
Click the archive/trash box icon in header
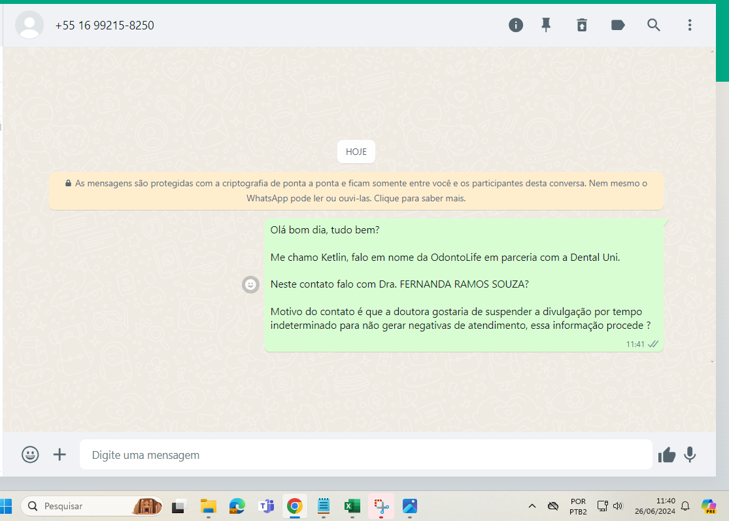(582, 25)
